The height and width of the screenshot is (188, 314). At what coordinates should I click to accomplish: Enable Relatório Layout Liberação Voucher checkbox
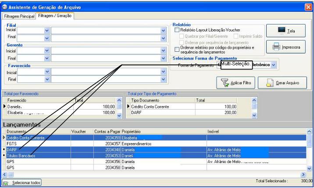pyautogui.click(x=177, y=30)
